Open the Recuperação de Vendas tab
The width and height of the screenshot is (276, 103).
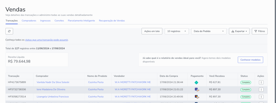[112, 21]
